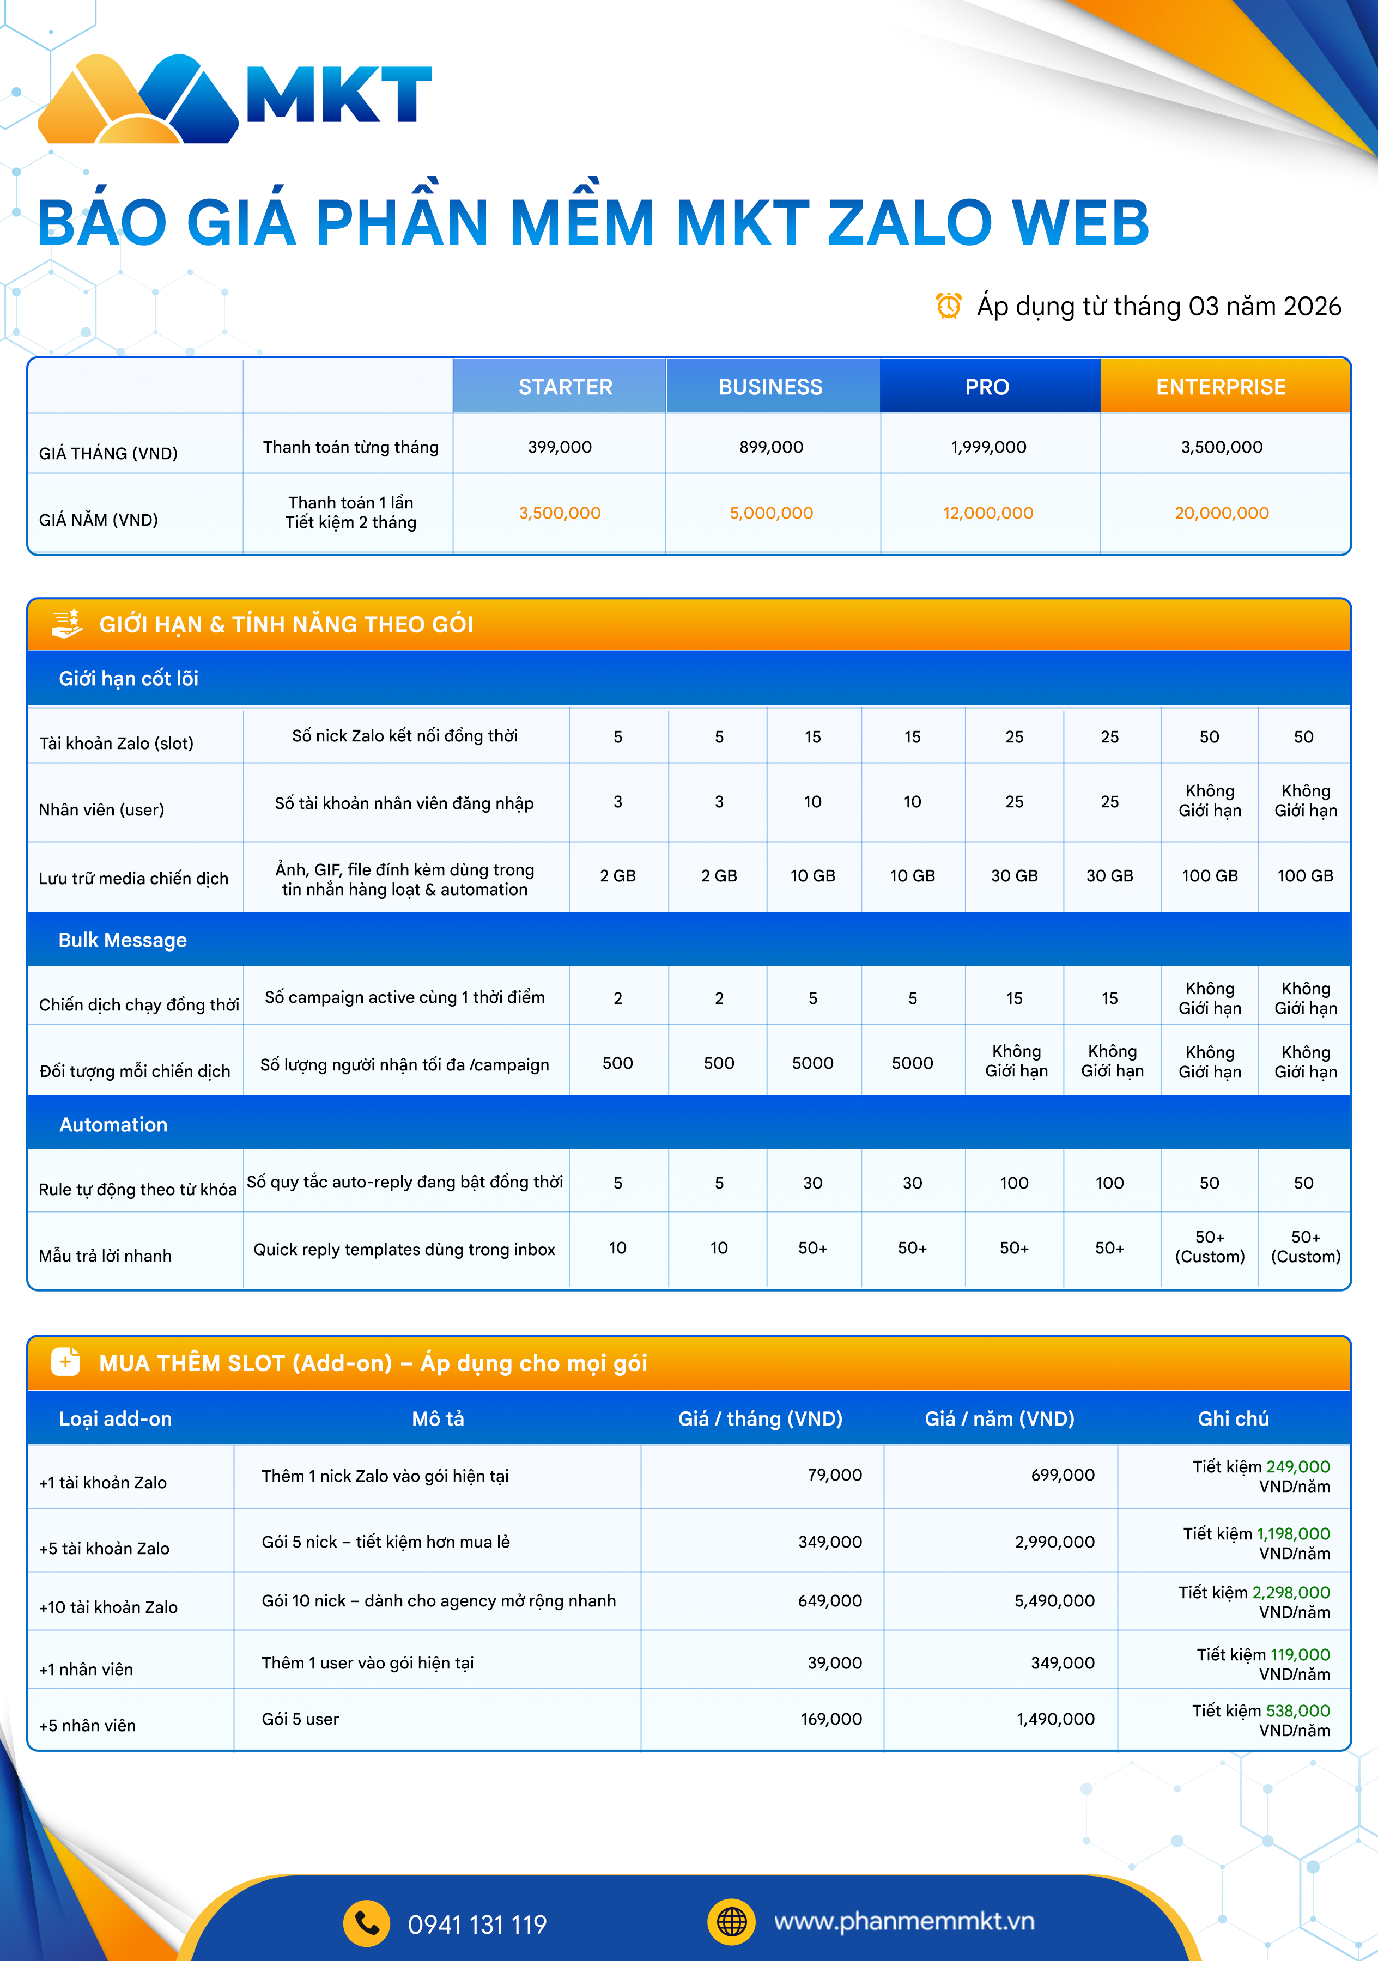This screenshot has height=1961, width=1378.
Task: Click the checklist icon on the features section header
Action: [x=66, y=624]
